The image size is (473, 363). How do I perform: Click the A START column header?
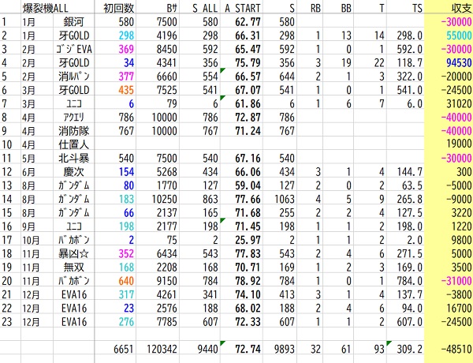pyautogui.click(x=243, y=8)
